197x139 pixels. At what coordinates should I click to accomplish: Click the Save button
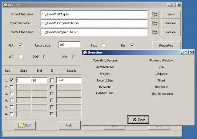[171, 14]
